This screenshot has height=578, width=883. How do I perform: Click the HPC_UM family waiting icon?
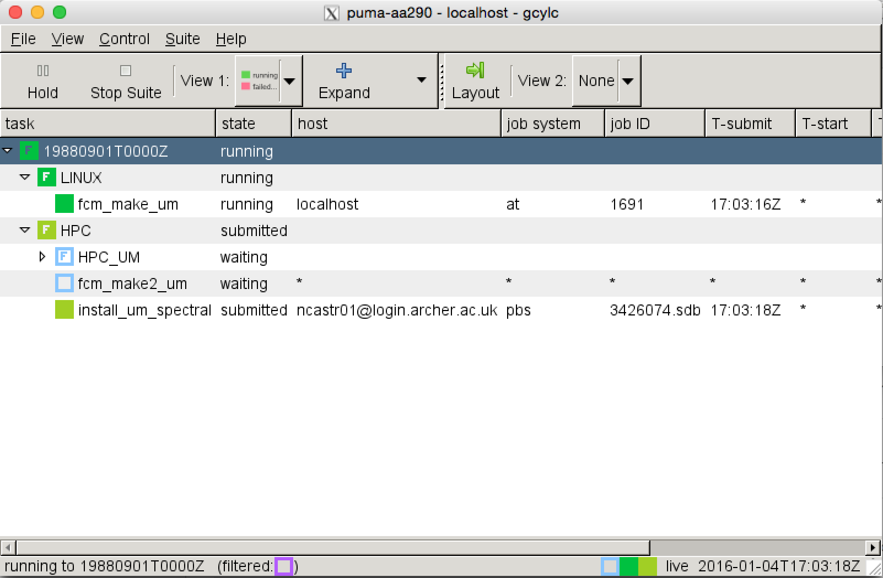coord(64,256)
